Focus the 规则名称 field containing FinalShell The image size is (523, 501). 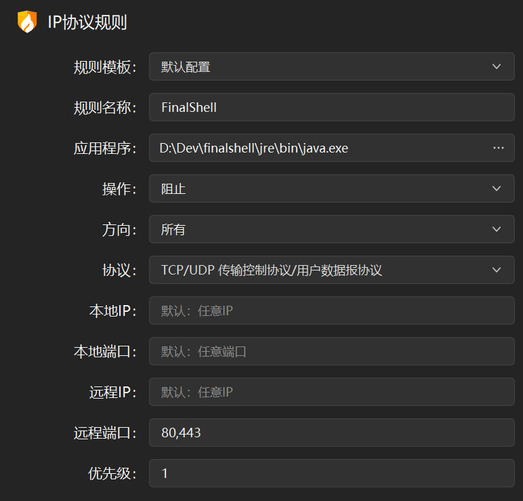click(331, 107)
